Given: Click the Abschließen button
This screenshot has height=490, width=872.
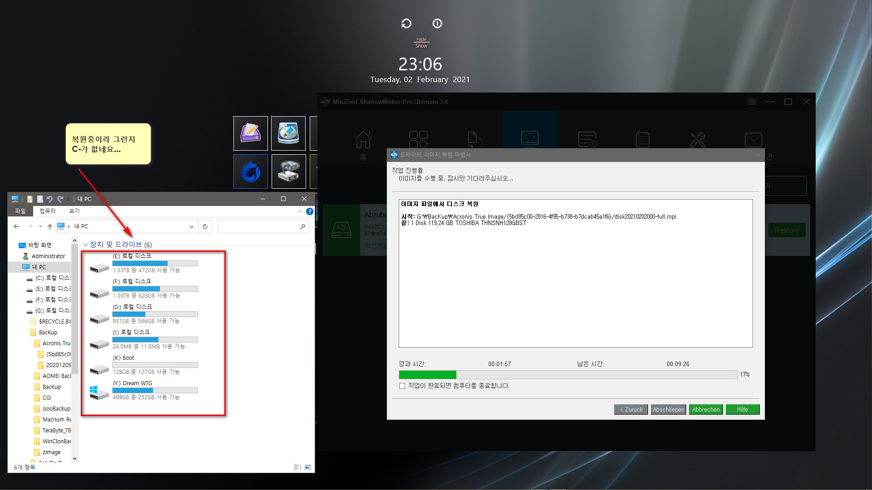Looking at the screenshot, I should (x=668, y=409).
